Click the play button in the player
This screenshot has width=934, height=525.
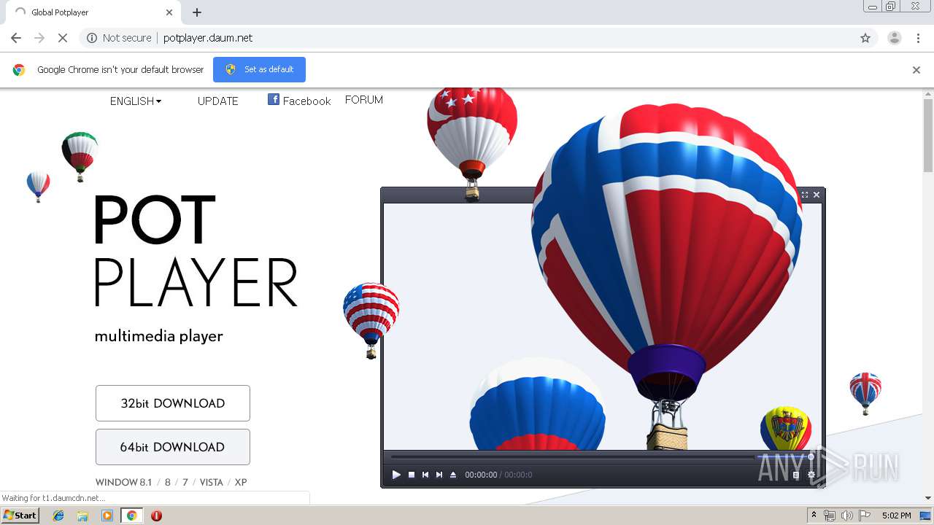[396, 475]
